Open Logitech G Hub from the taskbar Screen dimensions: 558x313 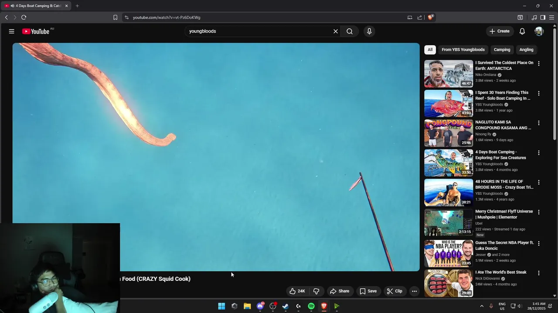click(299, 306)
